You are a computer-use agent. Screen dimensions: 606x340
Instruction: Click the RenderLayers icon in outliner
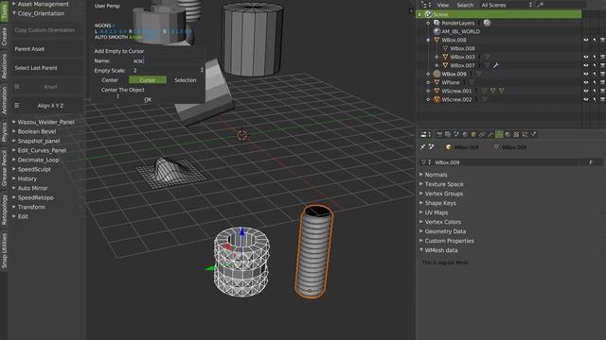437,23
